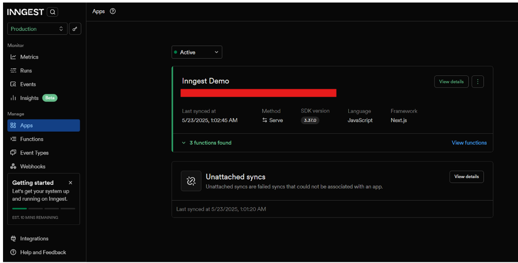Expand the Active status filter dropdown
Image resolution: width=518 pixels, height=263 pixels.
click(x=197, y=52)
